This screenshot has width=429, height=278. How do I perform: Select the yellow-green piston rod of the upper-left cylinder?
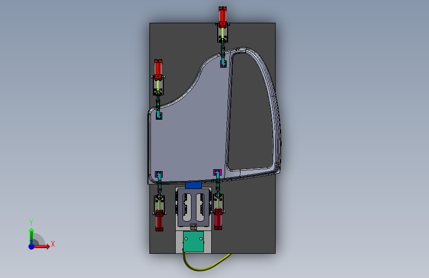[x=158, y=86]
